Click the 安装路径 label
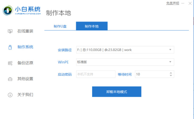The image size is (194, 119). click(x=65, y=50)
